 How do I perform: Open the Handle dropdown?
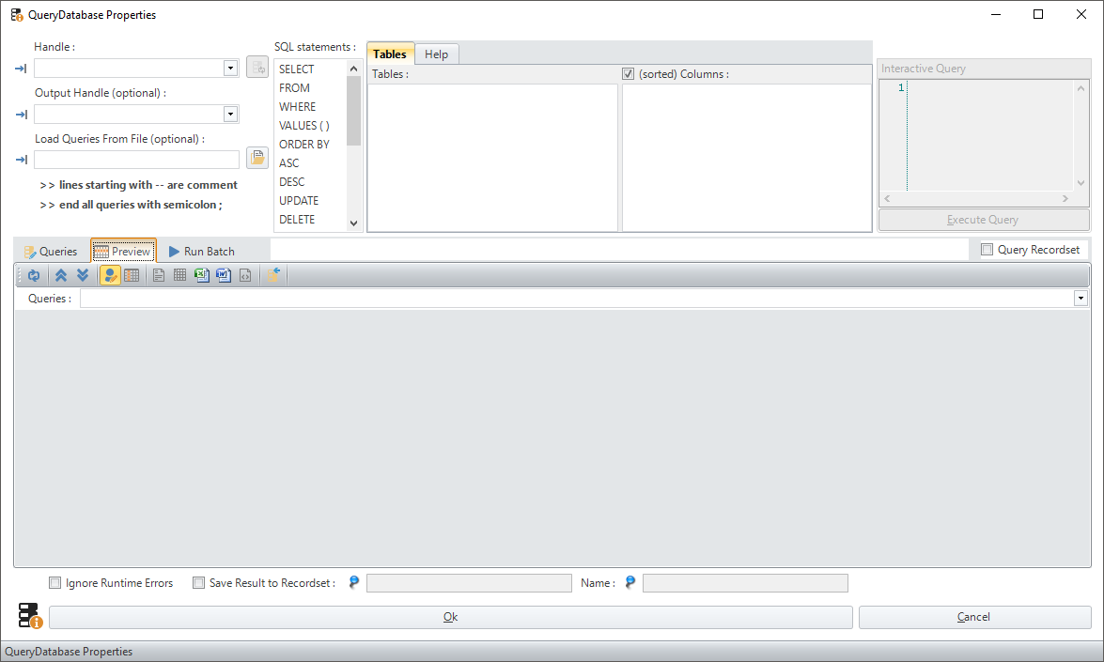(230, 69)
